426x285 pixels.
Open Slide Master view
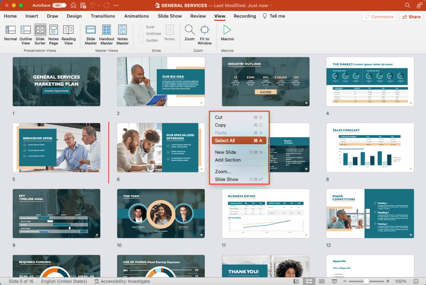coord(90,35)
